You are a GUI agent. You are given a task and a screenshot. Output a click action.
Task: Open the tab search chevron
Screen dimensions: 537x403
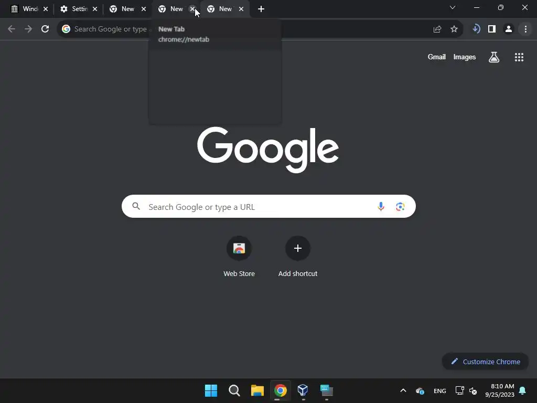(x=453, y=7)
